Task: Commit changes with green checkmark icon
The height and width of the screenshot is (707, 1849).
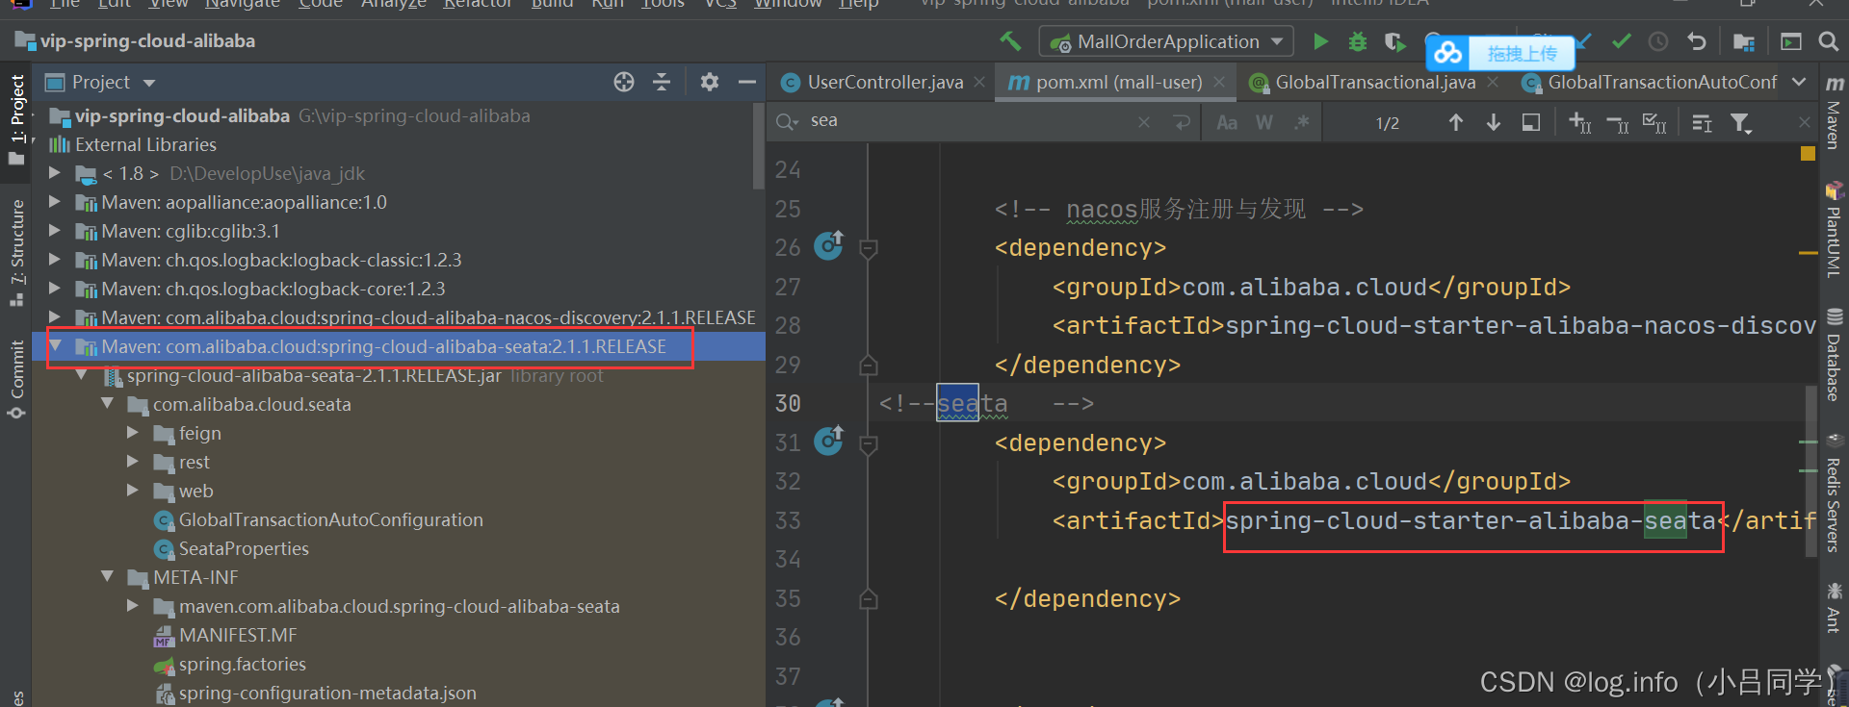Action: (x=1622, y=41)
